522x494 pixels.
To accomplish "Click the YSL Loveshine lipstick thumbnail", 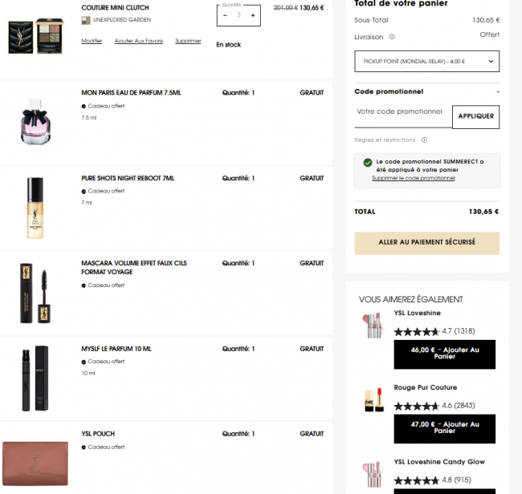I will (x=373, y=325).
